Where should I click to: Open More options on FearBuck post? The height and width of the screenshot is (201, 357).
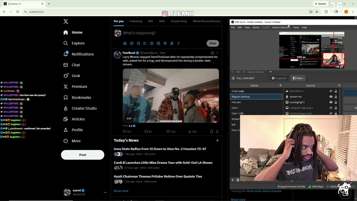coord(217,53)
